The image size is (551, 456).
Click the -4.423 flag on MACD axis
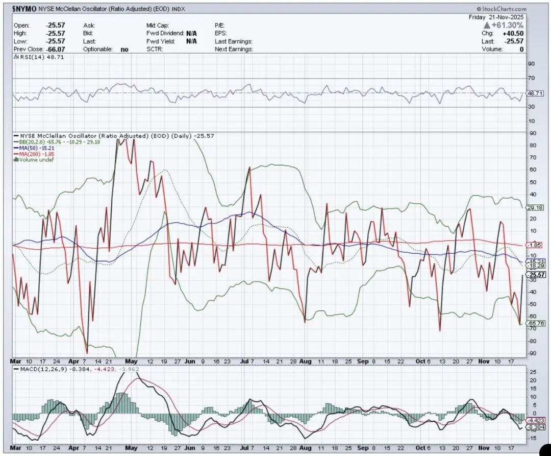point(536,420)
